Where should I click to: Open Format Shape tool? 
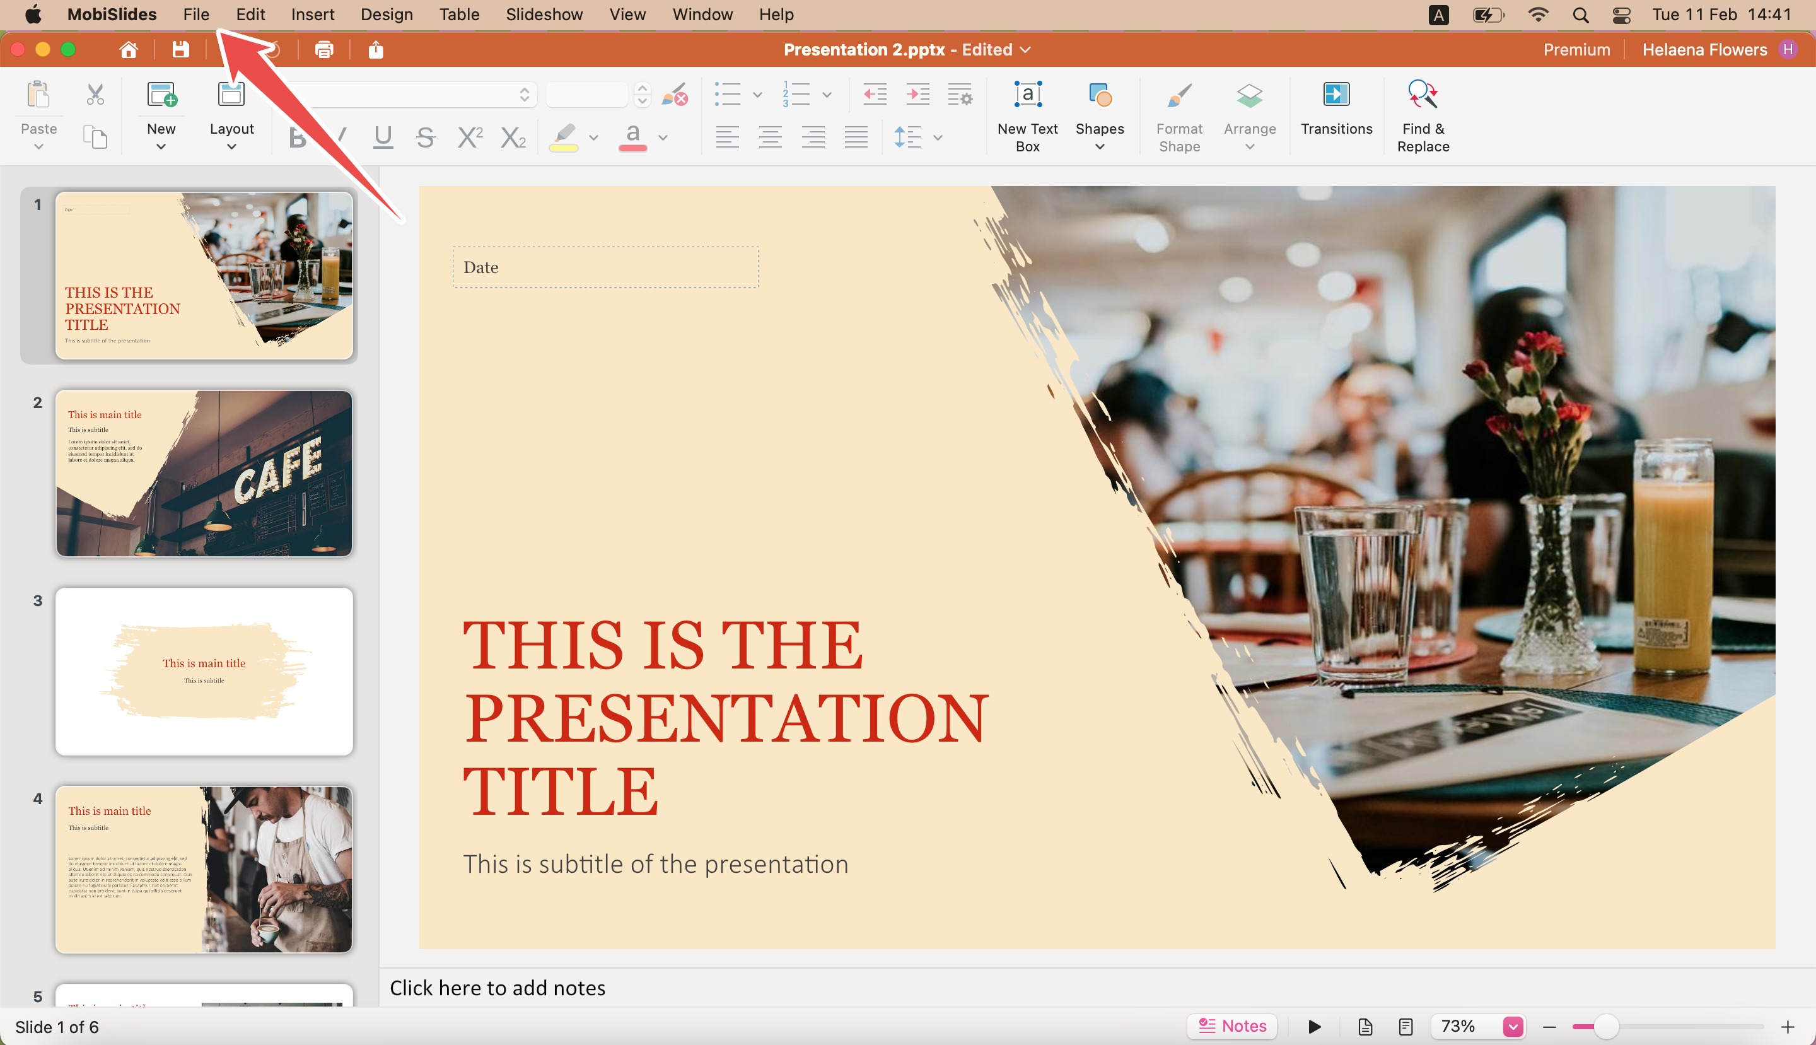[1179, 115]
